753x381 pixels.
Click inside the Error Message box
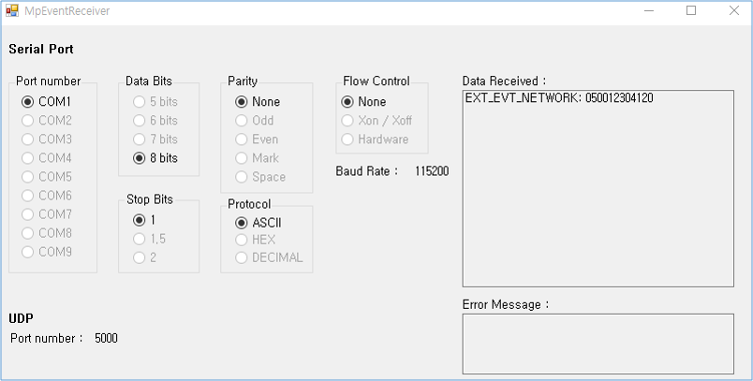click(598, 344)
